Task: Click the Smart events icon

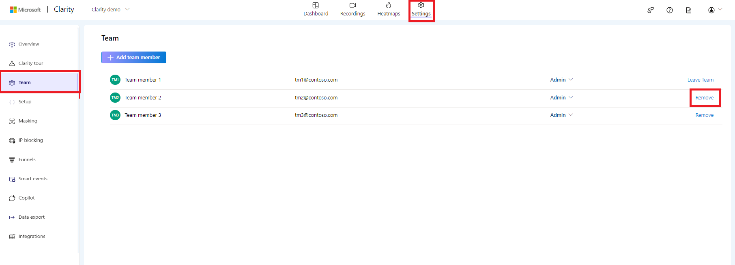Action: 12,179
